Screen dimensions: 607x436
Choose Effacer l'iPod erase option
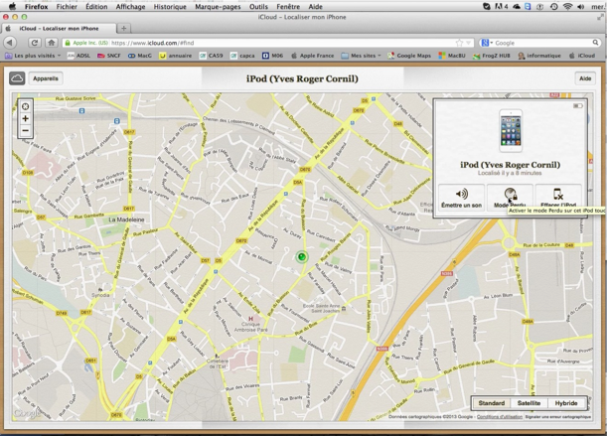coord(558,199)
